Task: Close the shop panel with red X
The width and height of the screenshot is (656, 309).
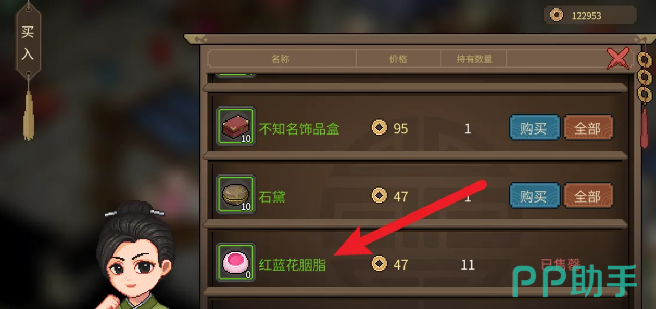Action: (x=618, y=58)
